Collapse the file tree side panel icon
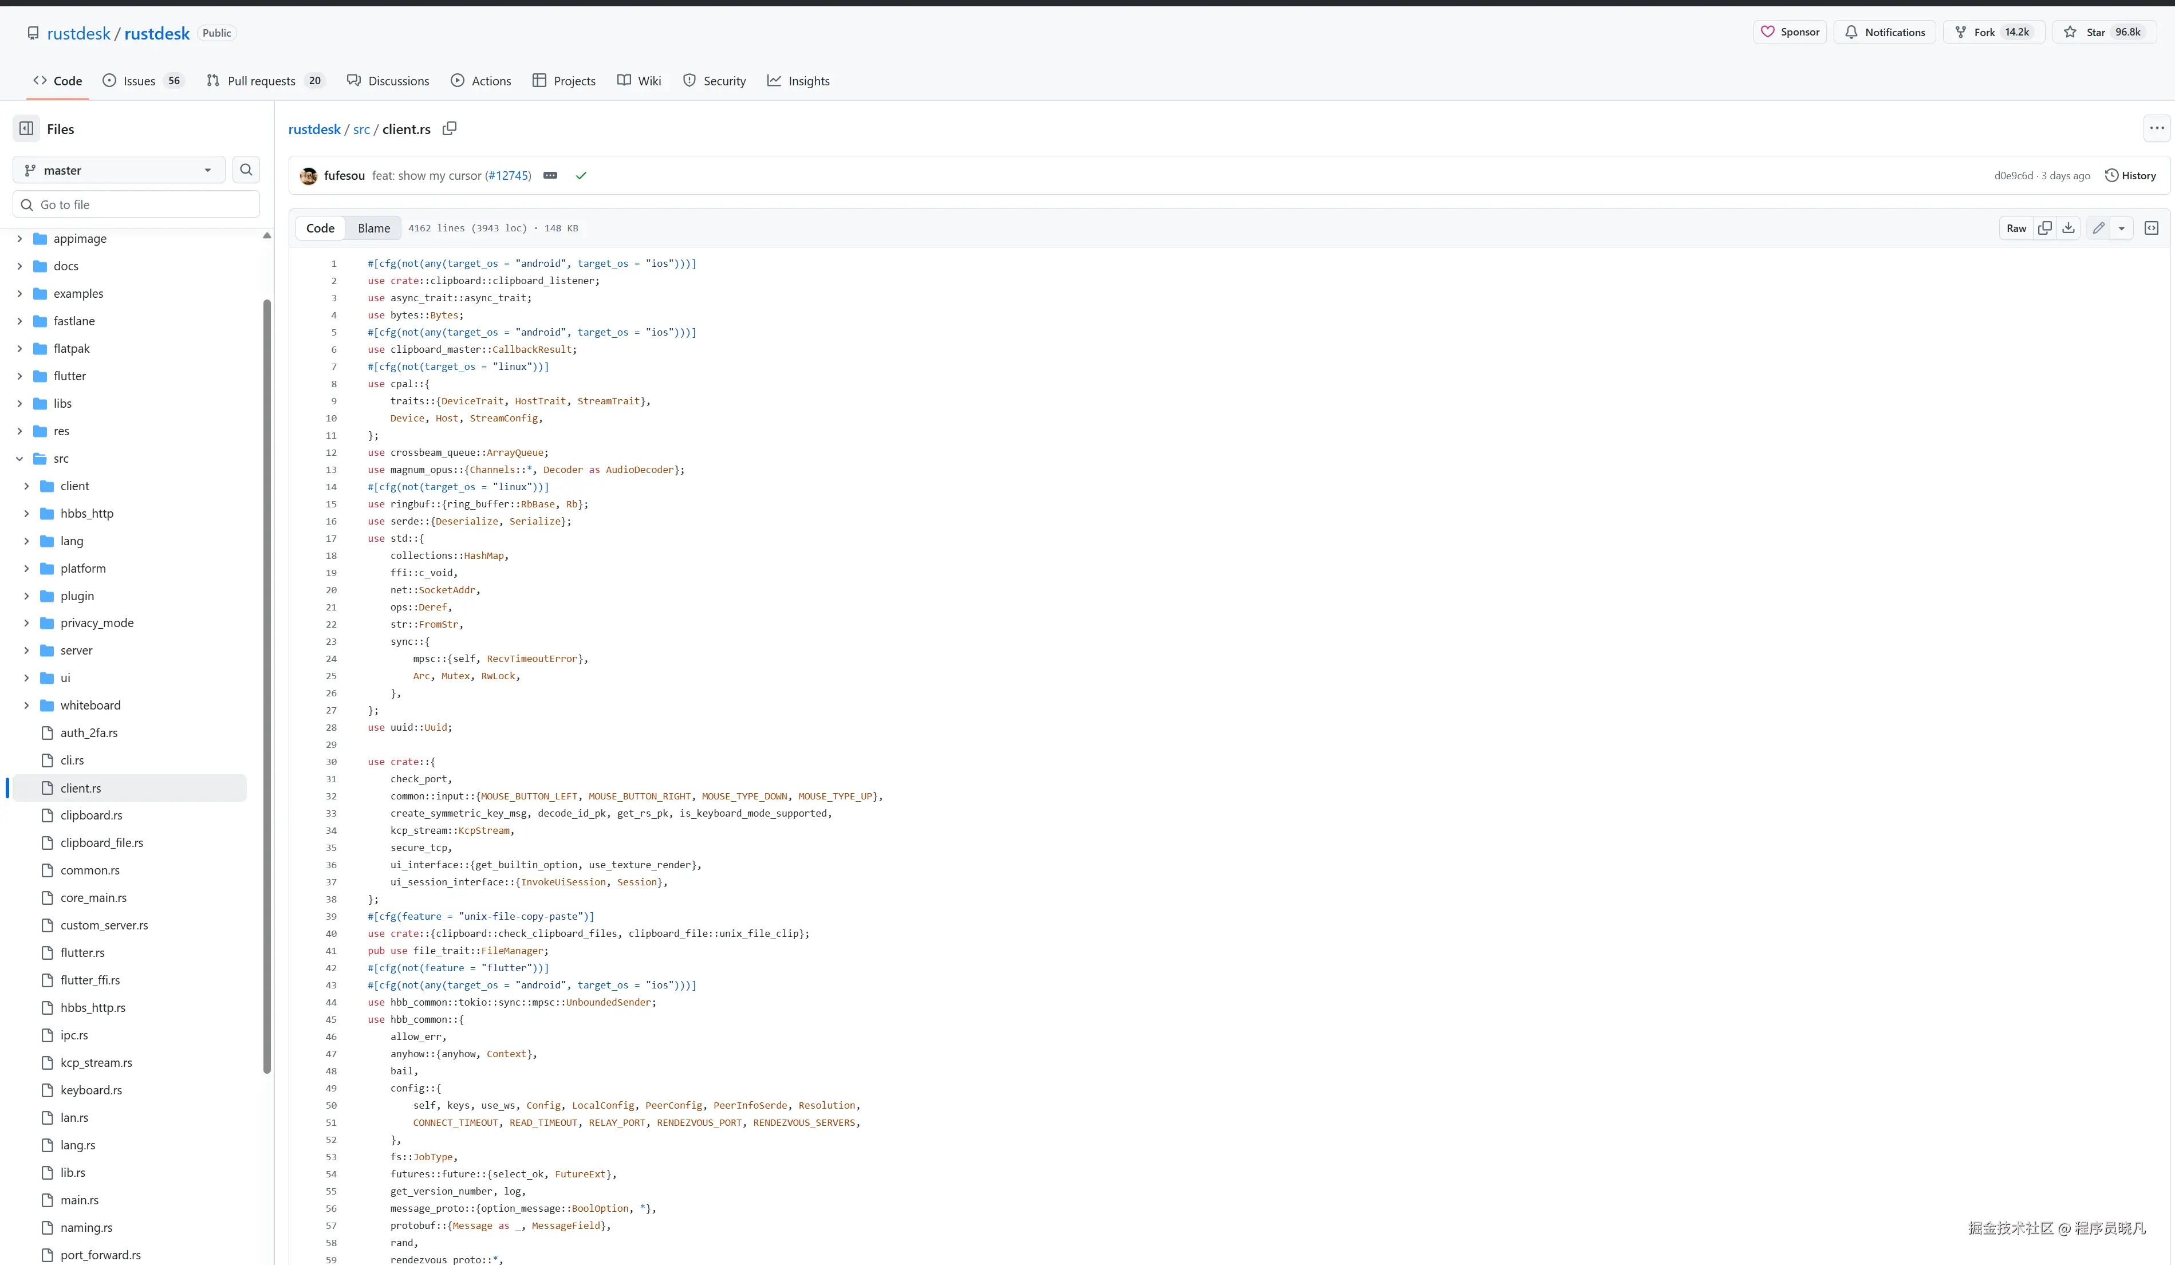The width and height of the screenshot is (2175, 1265). click(27, 129)
